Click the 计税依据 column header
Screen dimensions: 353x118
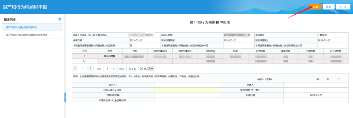tap(210, 51)
